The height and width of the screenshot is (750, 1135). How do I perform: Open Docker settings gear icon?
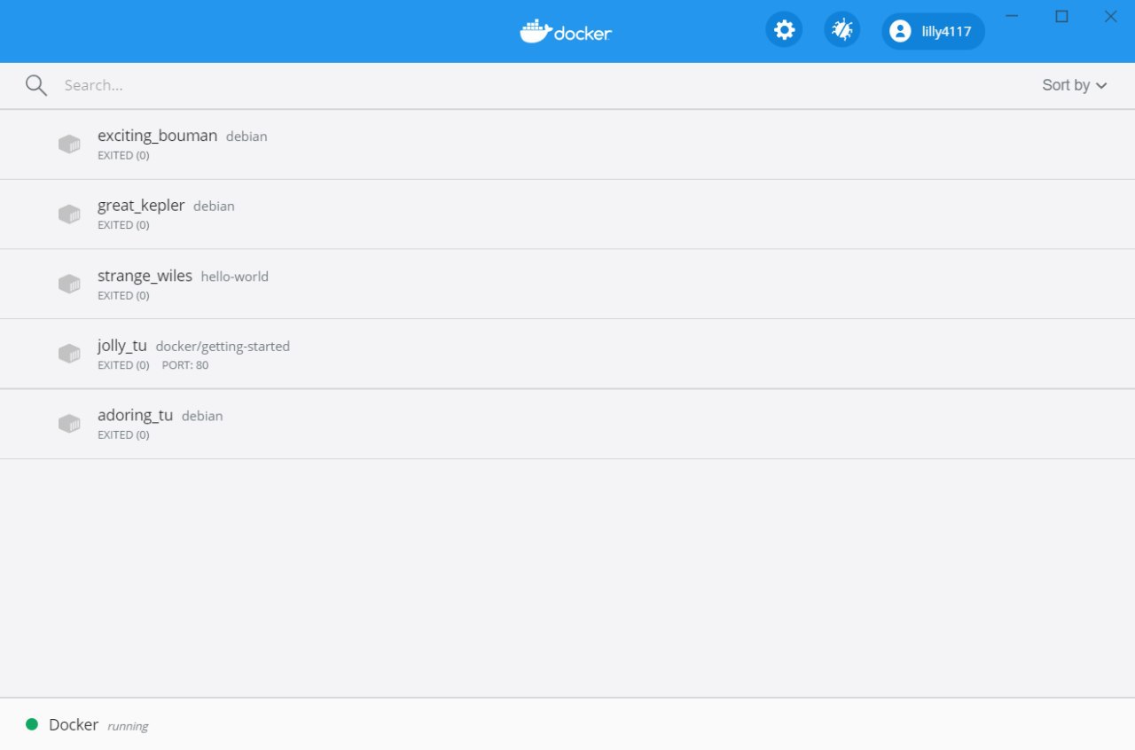(x=784, y=30)
